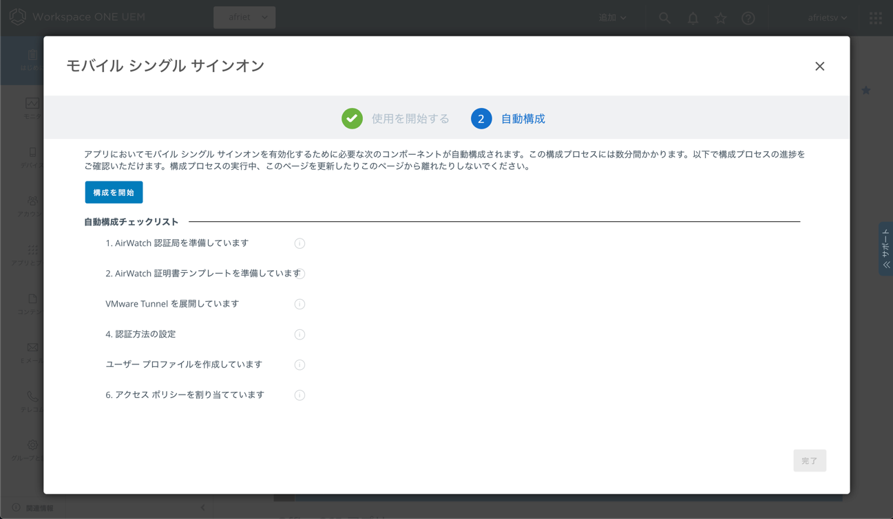Click the 構成を開始 button
This screenshot has width=893, height=519.
pos(114,192)
